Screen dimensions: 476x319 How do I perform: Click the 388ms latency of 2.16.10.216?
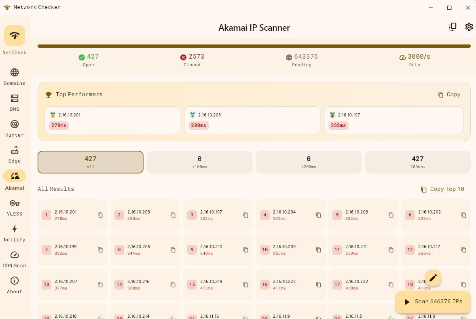coord(133,288)
